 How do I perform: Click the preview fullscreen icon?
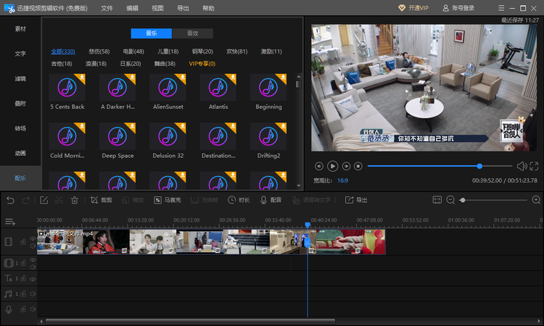[x=532, y=166]
